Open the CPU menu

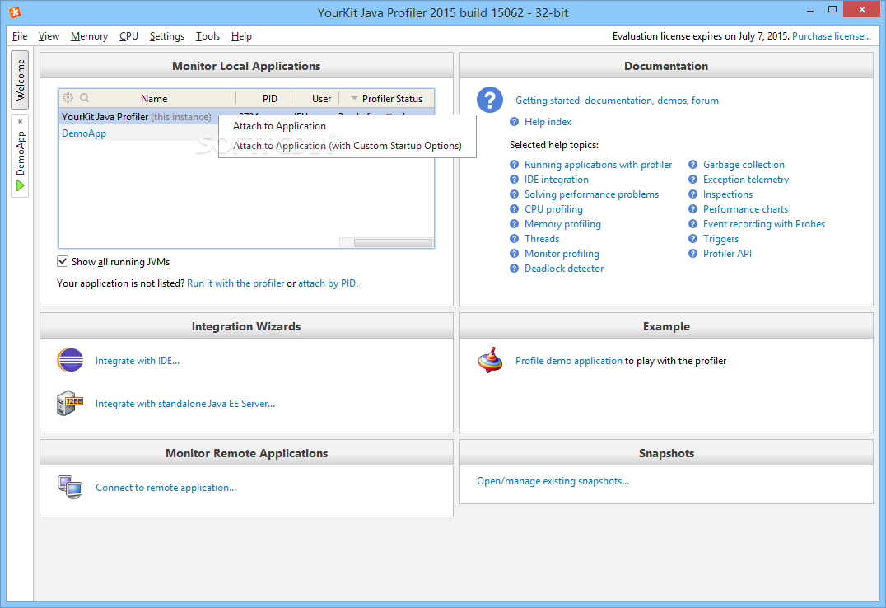click(128, 36)
